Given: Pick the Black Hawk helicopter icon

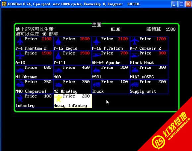Looking at the screenshot, I should point(135,55).
